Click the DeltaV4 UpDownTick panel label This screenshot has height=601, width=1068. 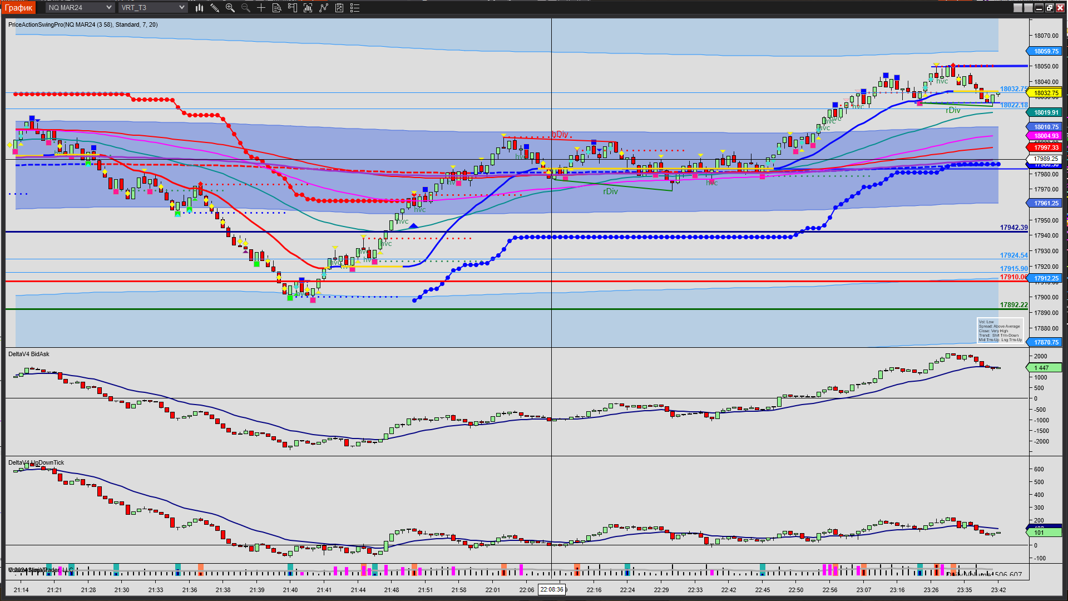36,463
